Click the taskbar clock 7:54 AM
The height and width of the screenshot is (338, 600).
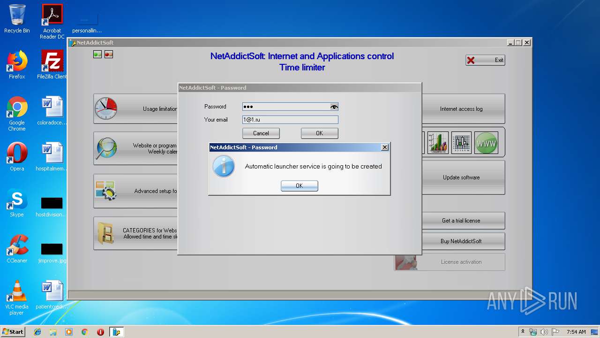(x=576, y=332)
